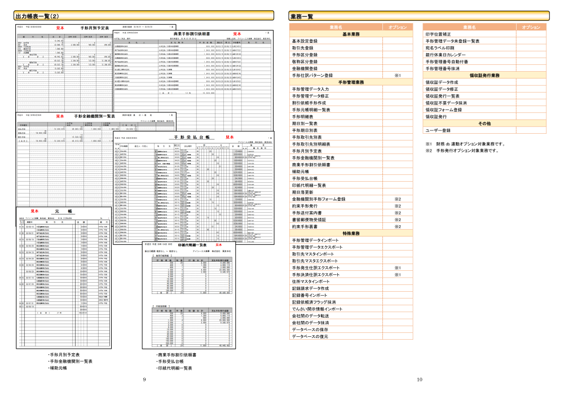The image size is (564, 395).
Task: Select the データベースの保存 row
Action: click(351, 330)
